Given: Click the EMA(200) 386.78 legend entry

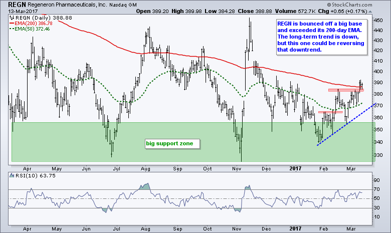Looking at the screenshot, I should point(34,24).
